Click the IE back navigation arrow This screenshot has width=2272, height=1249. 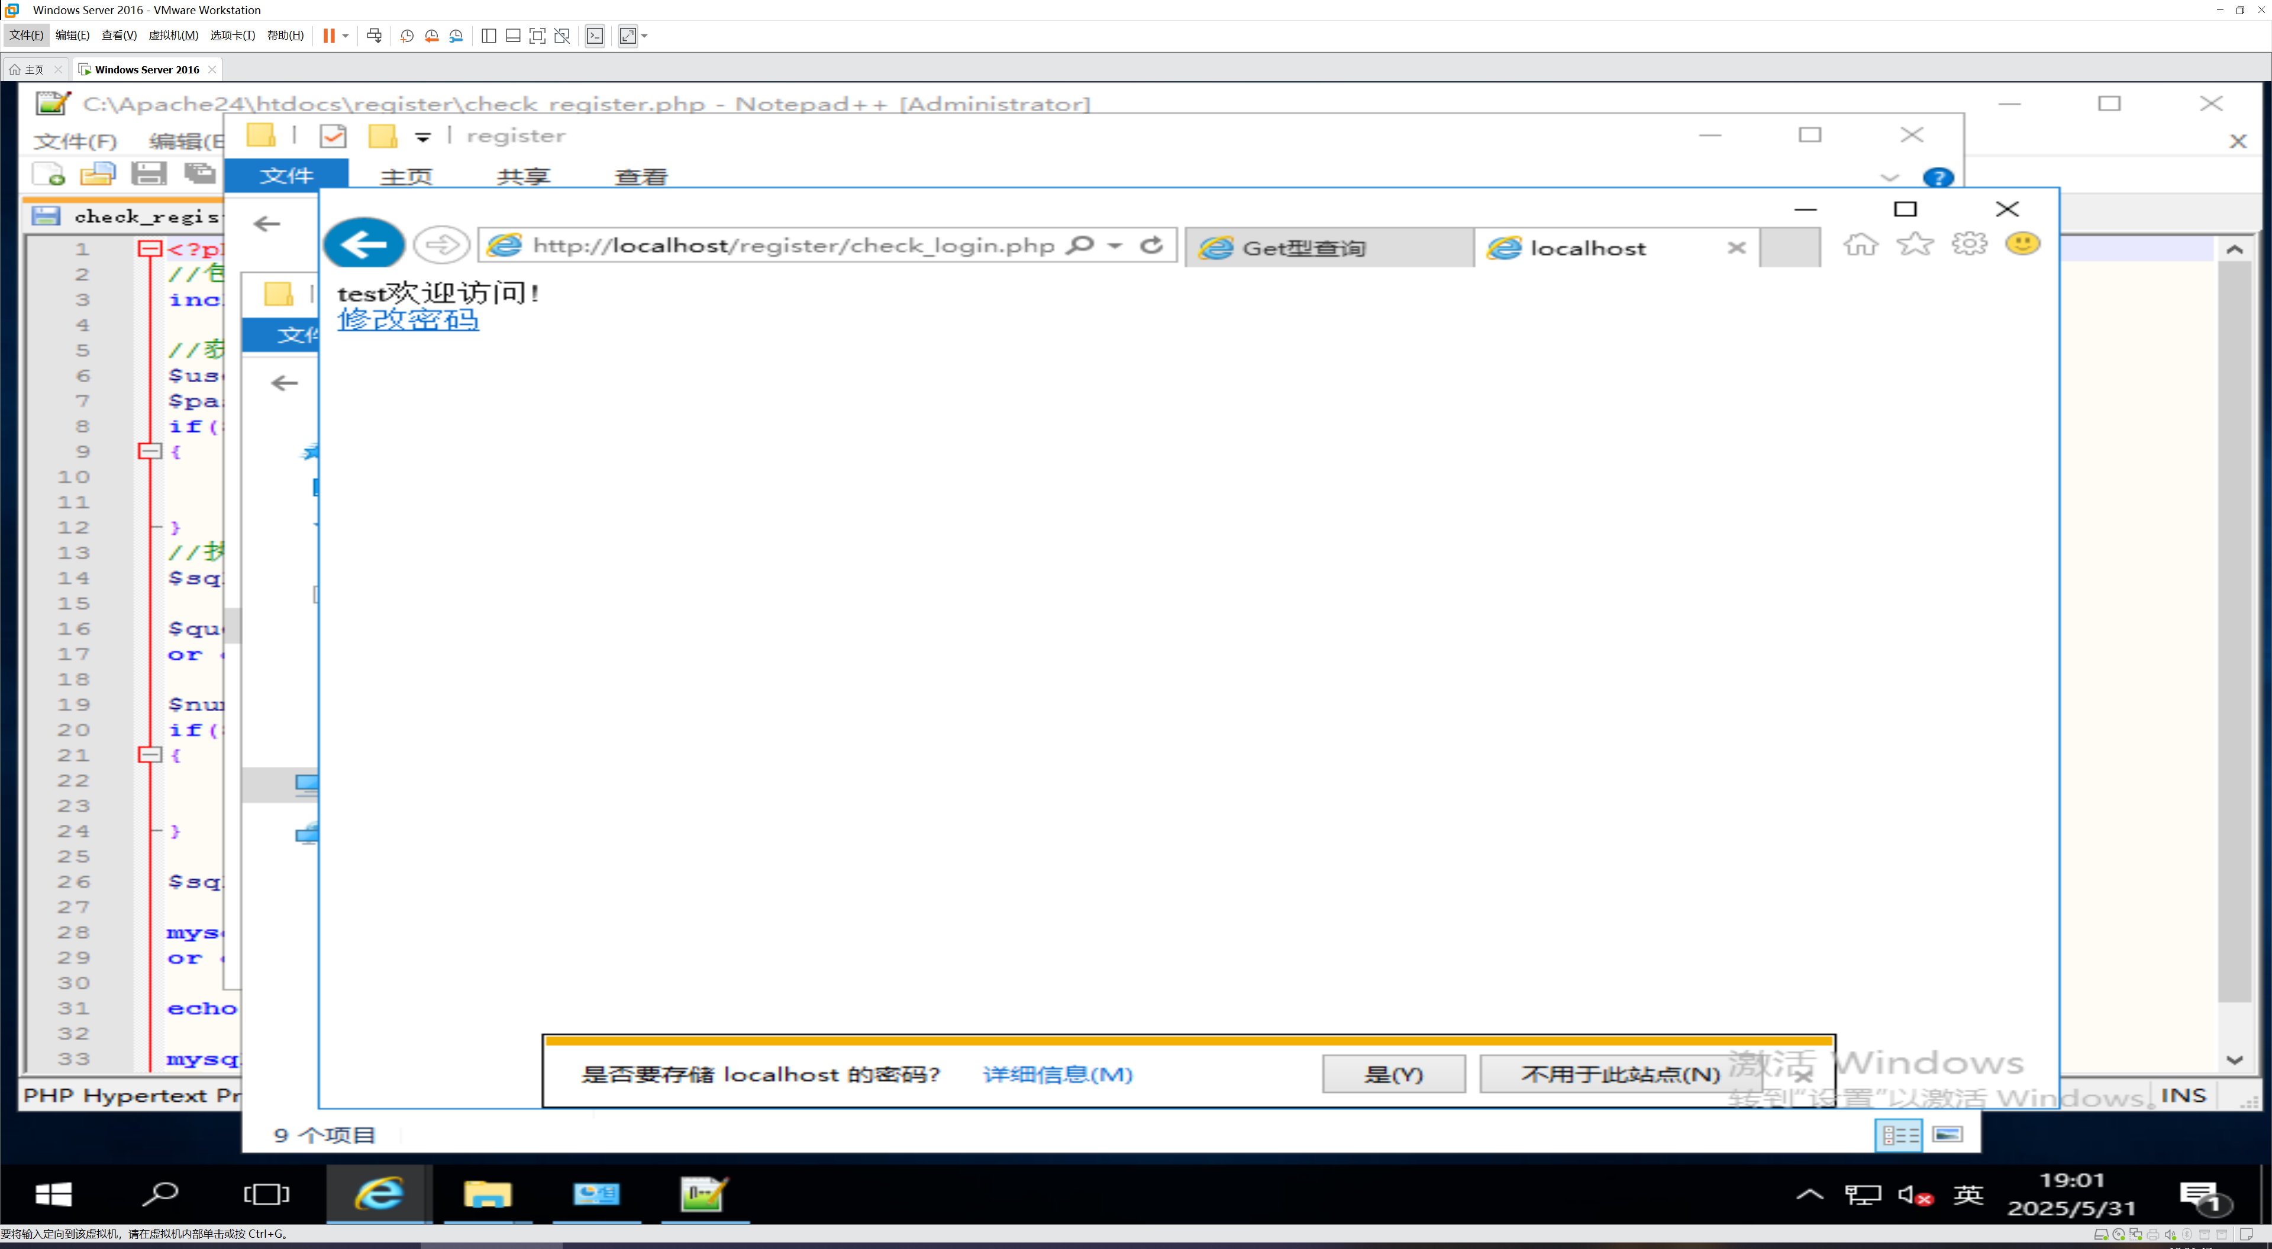[x=363, y=243]
